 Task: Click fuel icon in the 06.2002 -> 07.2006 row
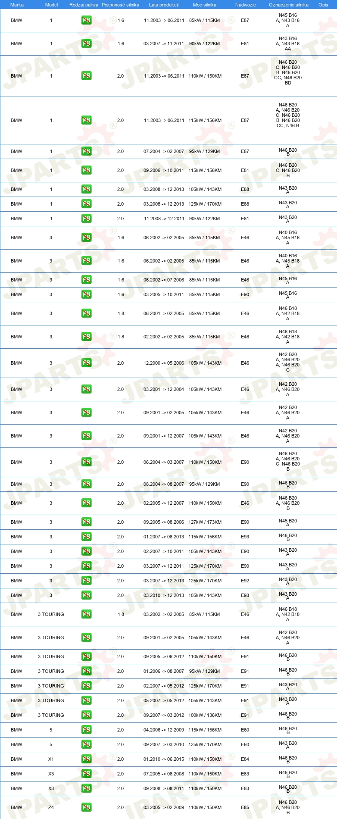(x=86, y=280)
